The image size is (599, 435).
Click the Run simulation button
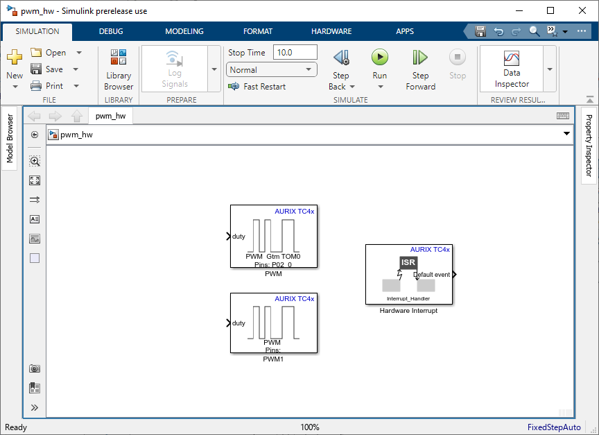(379, 58)
